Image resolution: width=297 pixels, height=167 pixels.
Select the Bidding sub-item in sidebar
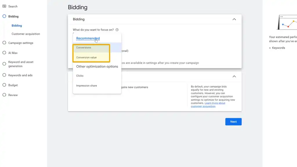click(17, 26)
